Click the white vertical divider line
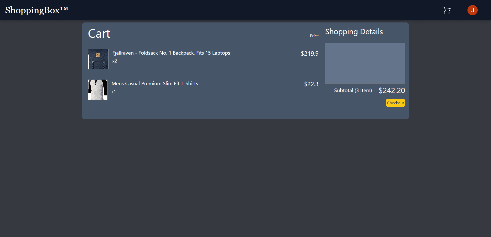 pos(323,71)
